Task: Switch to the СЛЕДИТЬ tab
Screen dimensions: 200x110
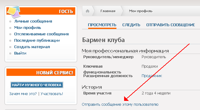Action: [131, 25]
